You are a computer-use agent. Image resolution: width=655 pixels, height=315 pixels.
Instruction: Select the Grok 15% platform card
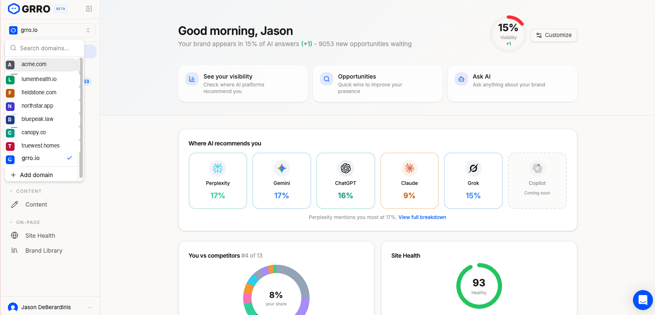pos(473,181)
